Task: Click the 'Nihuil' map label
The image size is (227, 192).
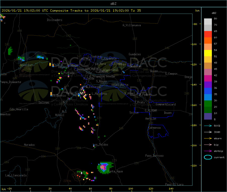Action: [x=60, y=115]
